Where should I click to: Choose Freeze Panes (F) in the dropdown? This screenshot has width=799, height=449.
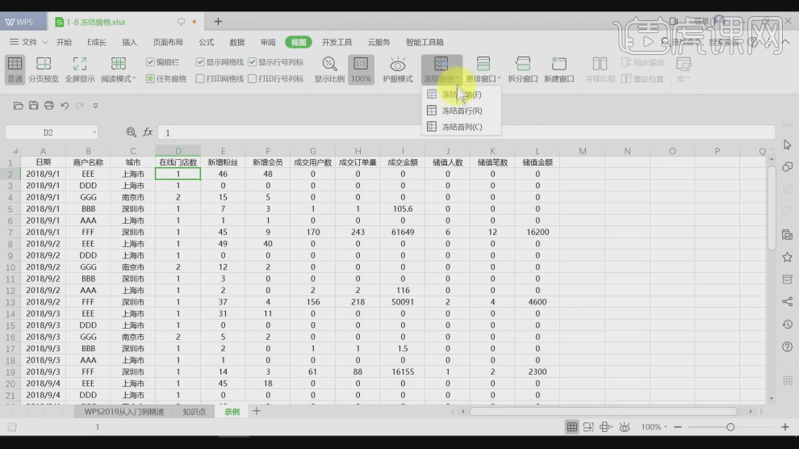461,94
